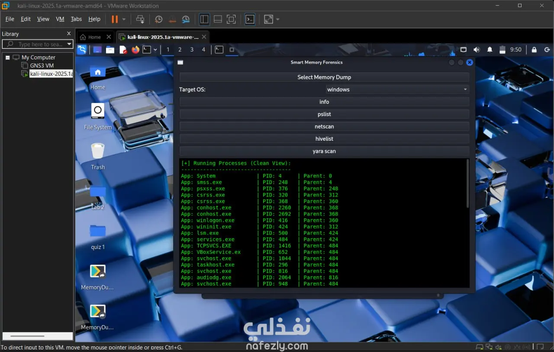This screenshot has height=352, width=554.
Task: Close the Home tab
Action: click(109, 37)
